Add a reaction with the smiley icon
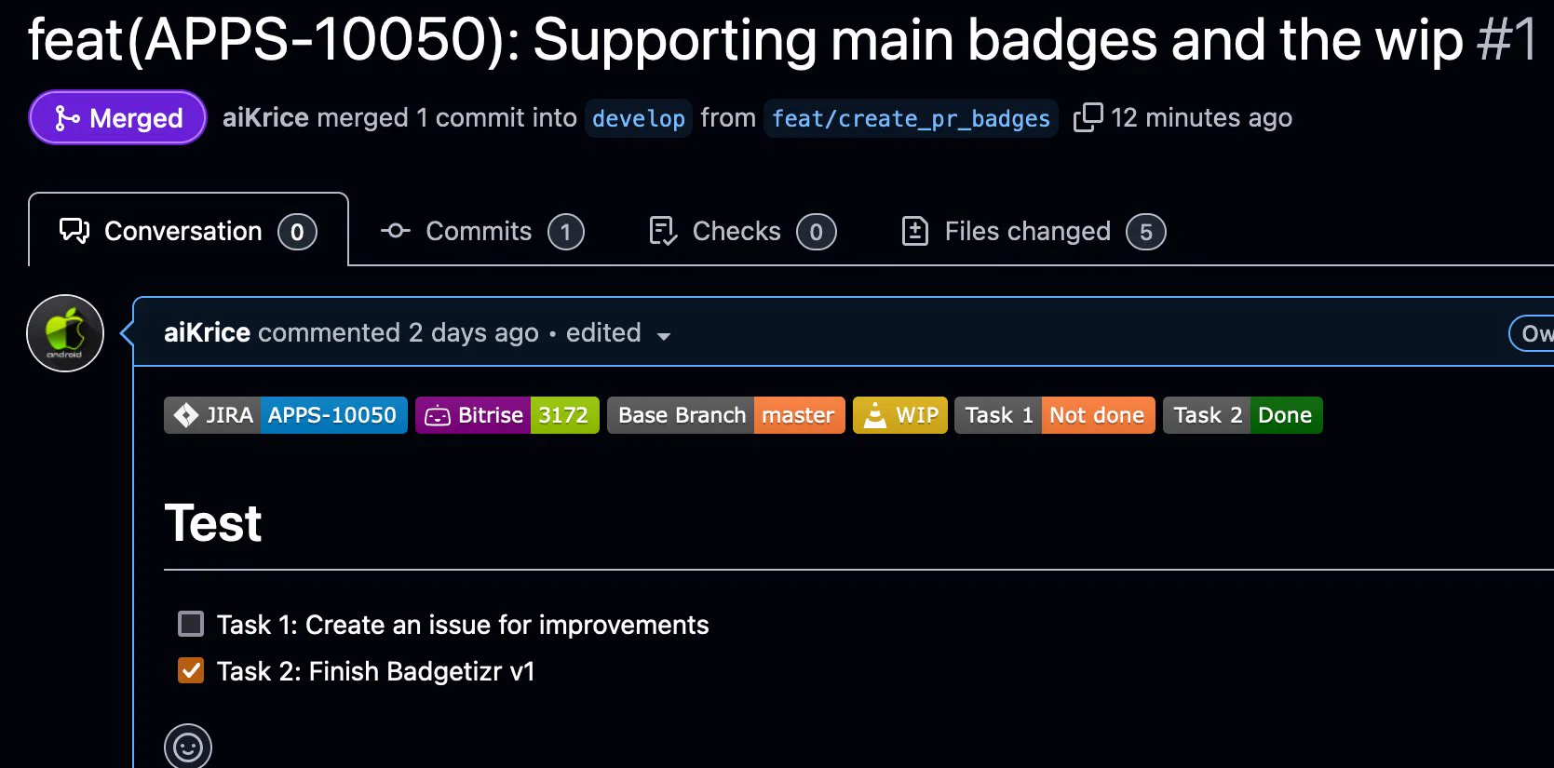Screen dimensions: 1554x768 188,748
